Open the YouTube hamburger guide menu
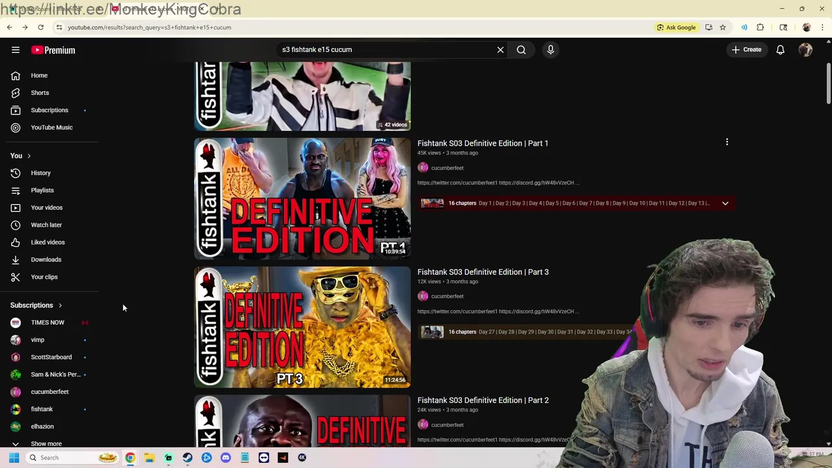This screenshot has height=468, width=832. click(x=16, y=50)
